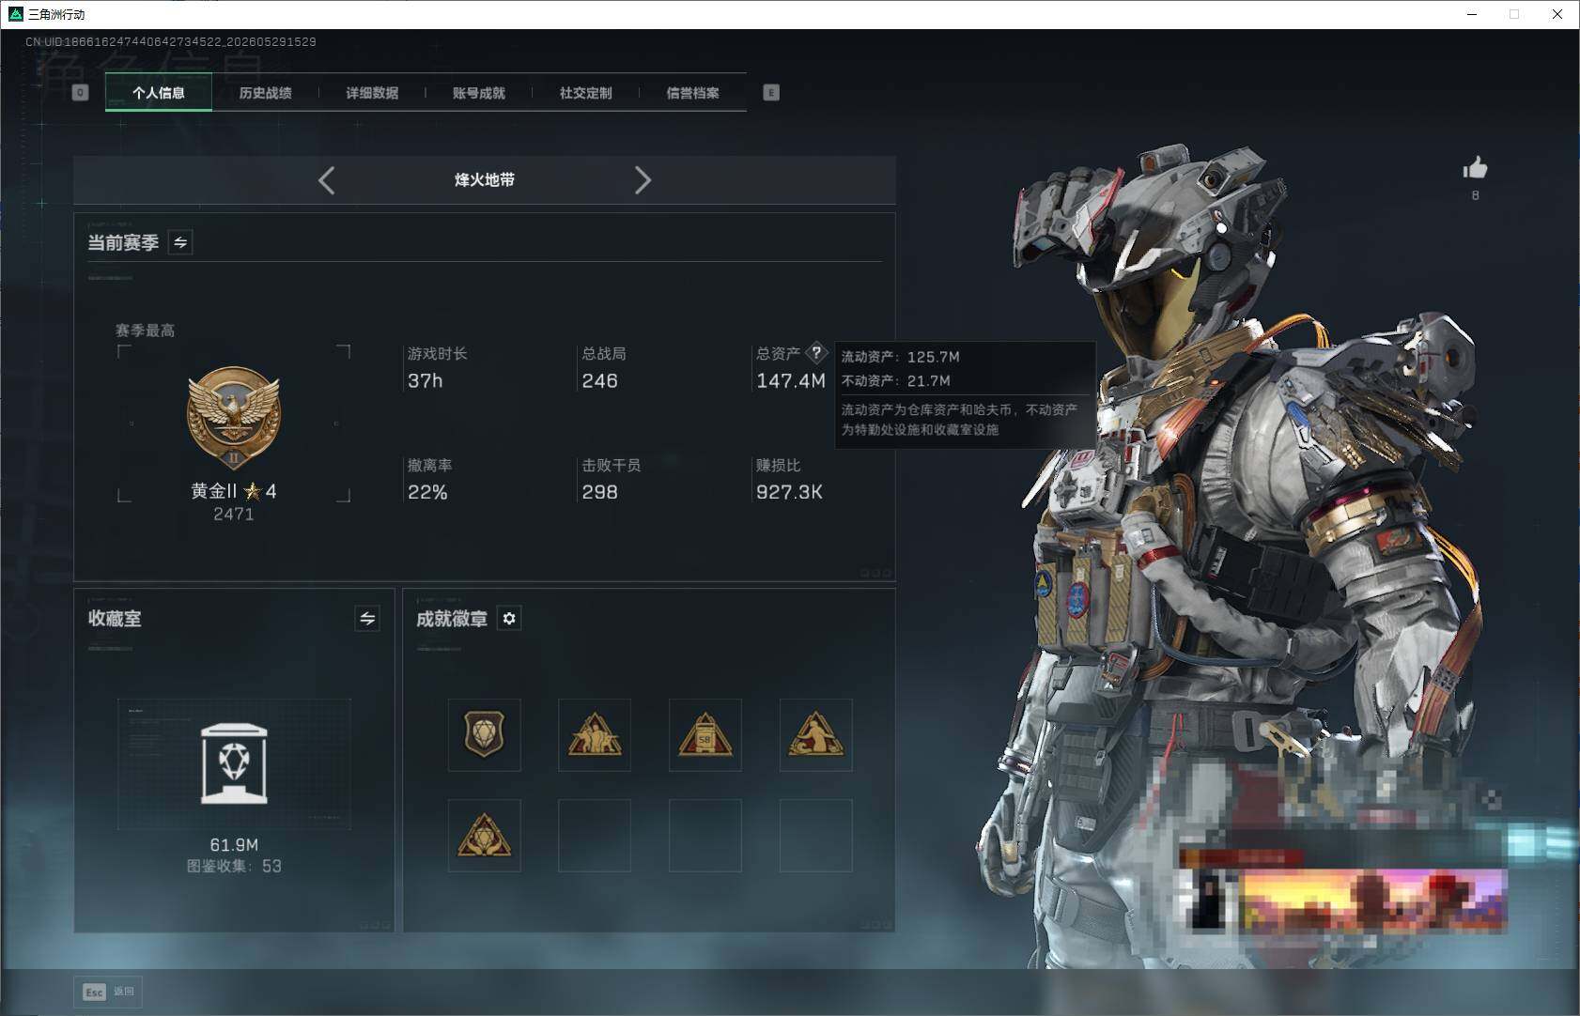The height and width of the screenshot is (1016, 1580).
Task: Select the triangle badge with three soldiers
Action: [x=595, y=735]
